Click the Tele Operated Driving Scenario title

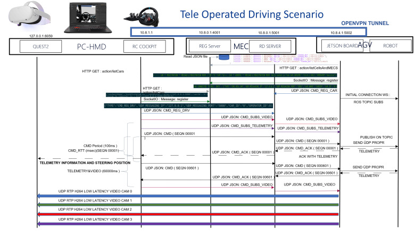(x=252, y=14)
